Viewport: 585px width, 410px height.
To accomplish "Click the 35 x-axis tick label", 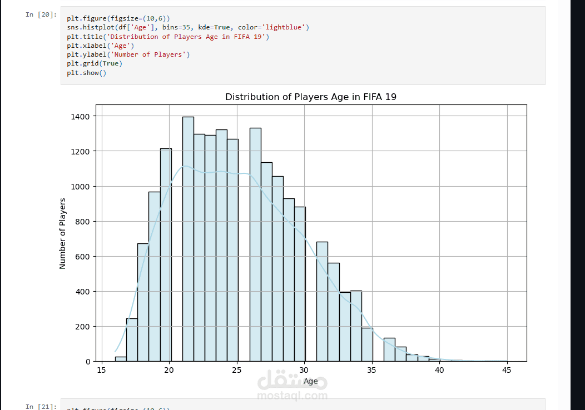I will [x=371, y=370].
